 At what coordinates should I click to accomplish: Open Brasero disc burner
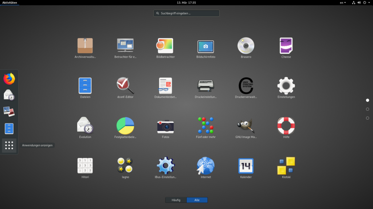246,48
